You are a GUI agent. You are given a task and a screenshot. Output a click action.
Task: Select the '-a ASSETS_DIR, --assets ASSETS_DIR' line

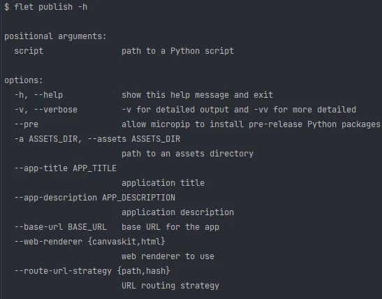(97, 139)
